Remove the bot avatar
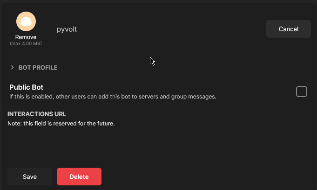The height and width of the screenshot is (190, 317). (x=26, y=37)
